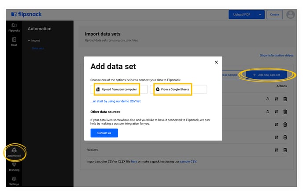Select the feed.csv file name
This screenshot has width=303, height=196.
point(92,150)
